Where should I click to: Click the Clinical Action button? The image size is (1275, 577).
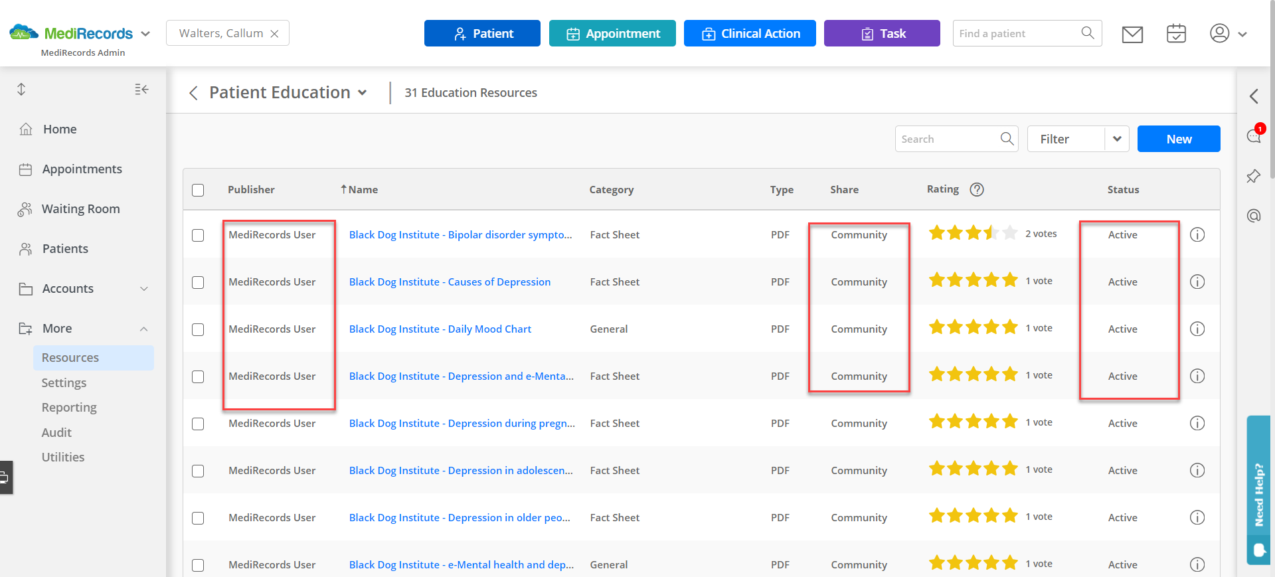[x=750, y=33]
